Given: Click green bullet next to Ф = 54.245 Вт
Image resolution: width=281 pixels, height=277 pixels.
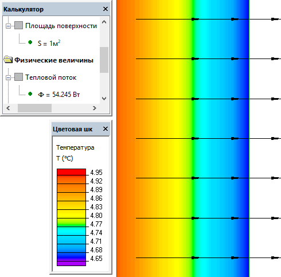Looking at the screenshot, I should 30,94.
